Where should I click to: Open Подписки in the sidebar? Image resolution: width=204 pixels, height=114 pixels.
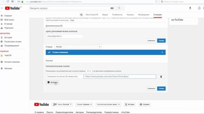coord(9,28)
